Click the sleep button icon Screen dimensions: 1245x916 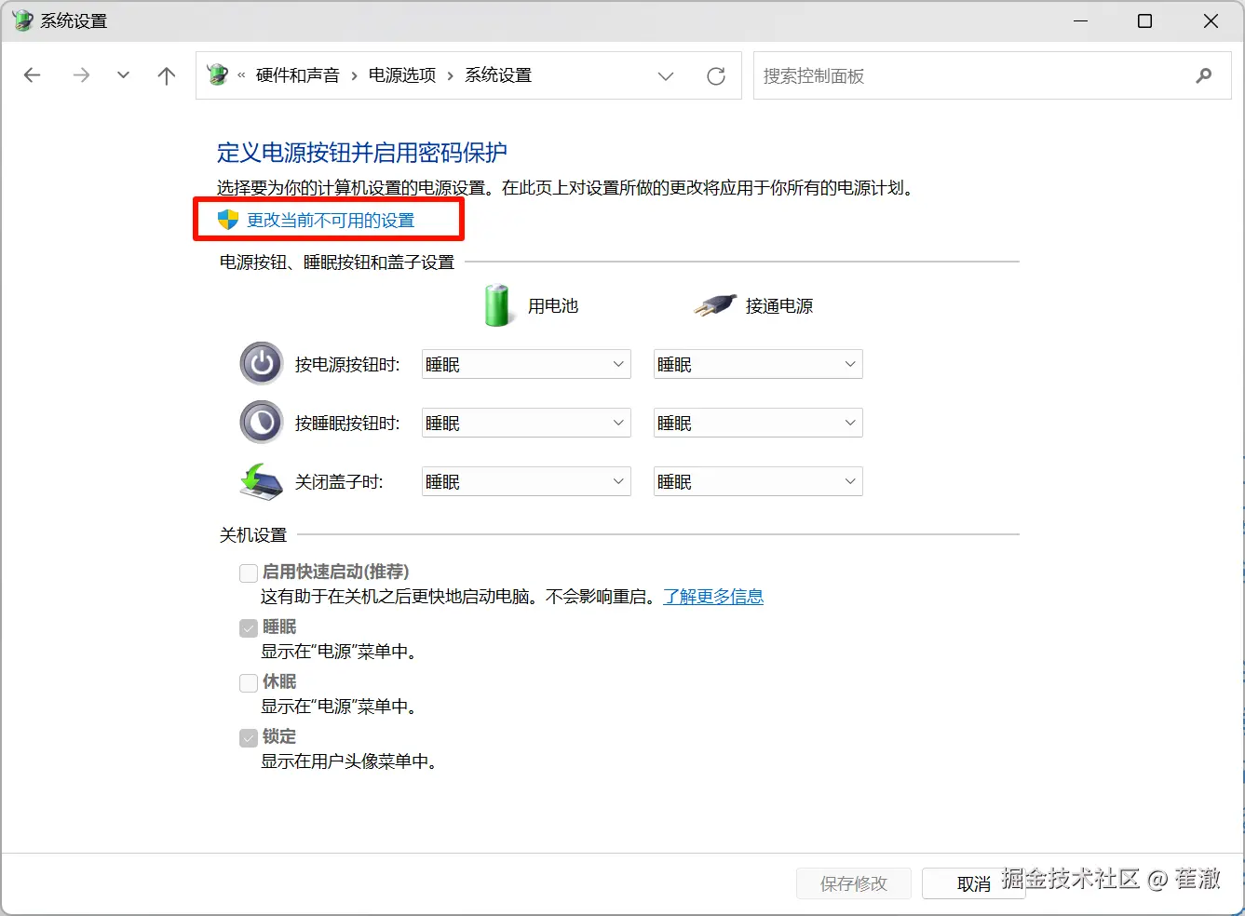(261, 422)
